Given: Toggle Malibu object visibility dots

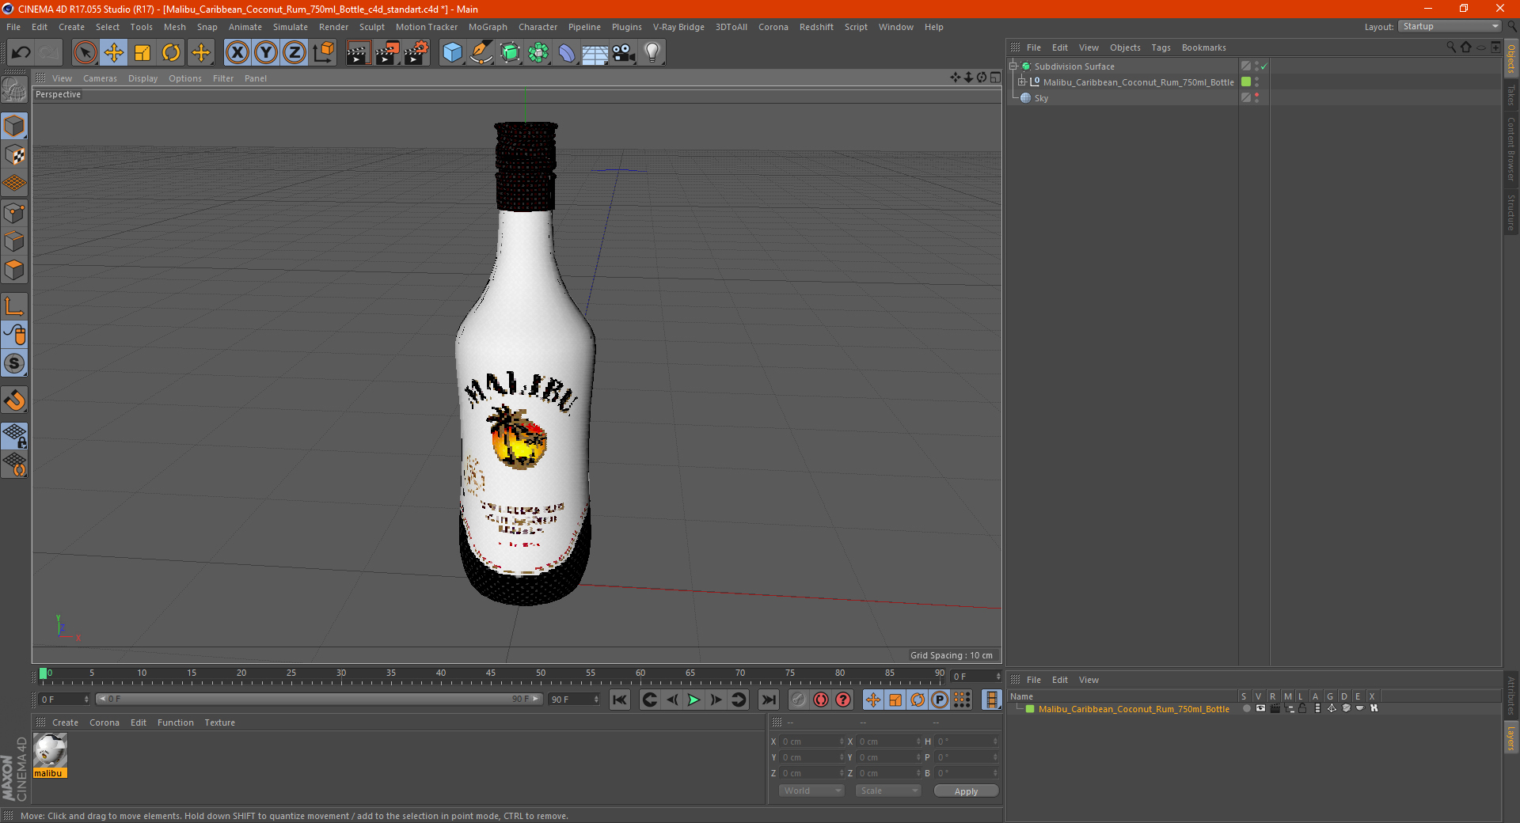Looking at the screenshot, I should [1256, 82].
